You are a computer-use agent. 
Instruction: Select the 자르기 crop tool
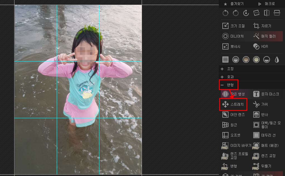click(x=262, y=26)
